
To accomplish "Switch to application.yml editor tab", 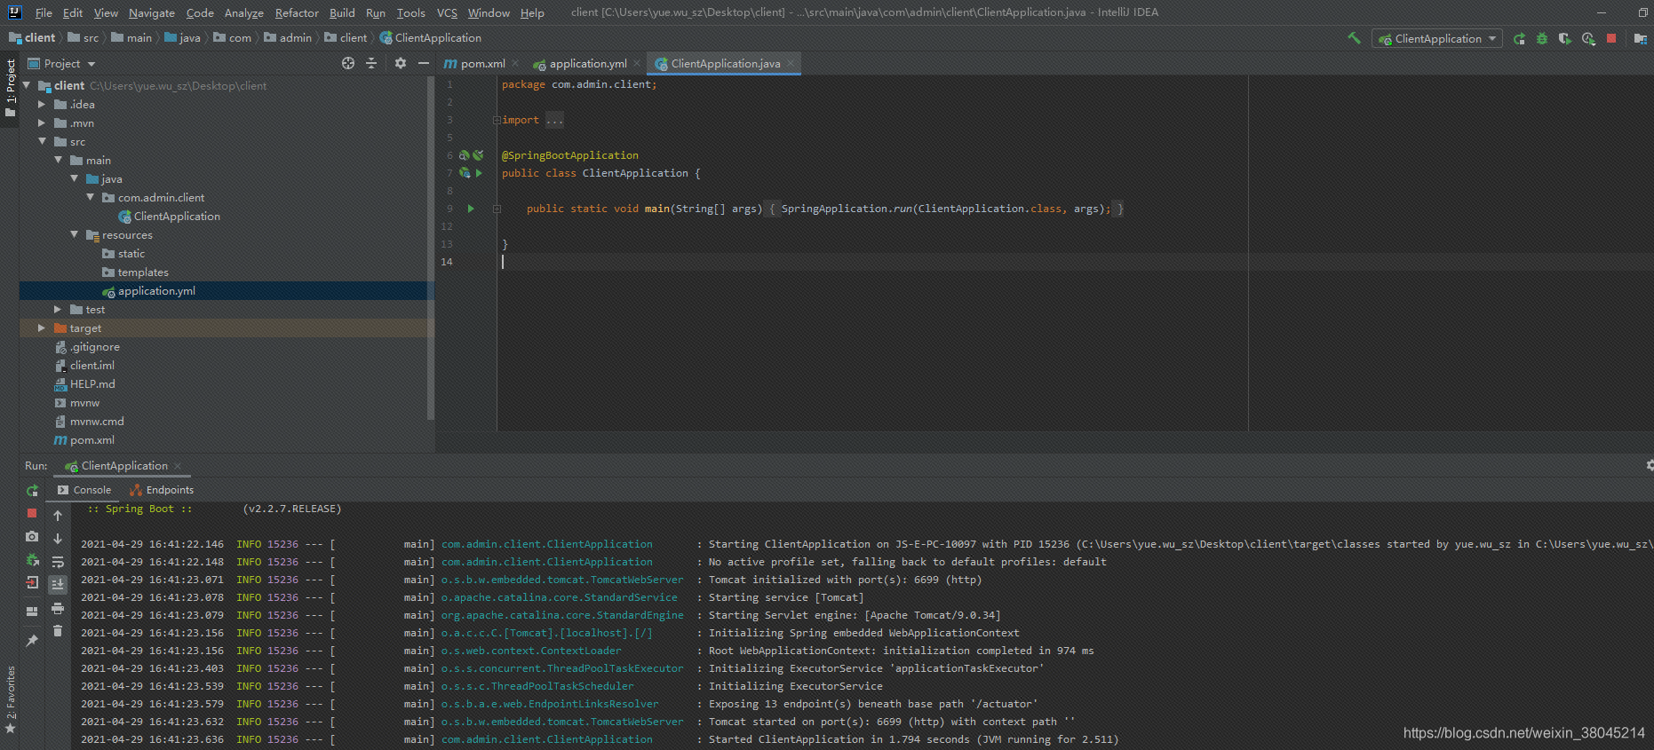I will coord(587,63).
